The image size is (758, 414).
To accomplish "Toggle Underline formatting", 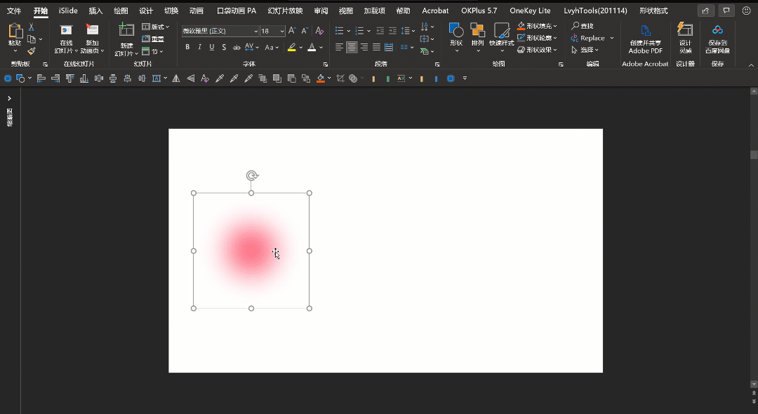I will (212, 48).
